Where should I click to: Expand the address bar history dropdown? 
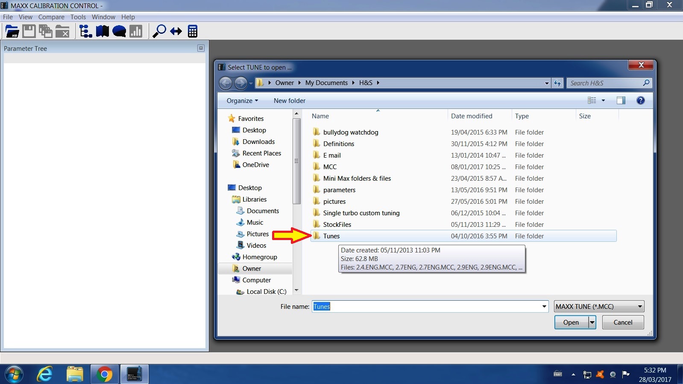click(x=547, y=83)
